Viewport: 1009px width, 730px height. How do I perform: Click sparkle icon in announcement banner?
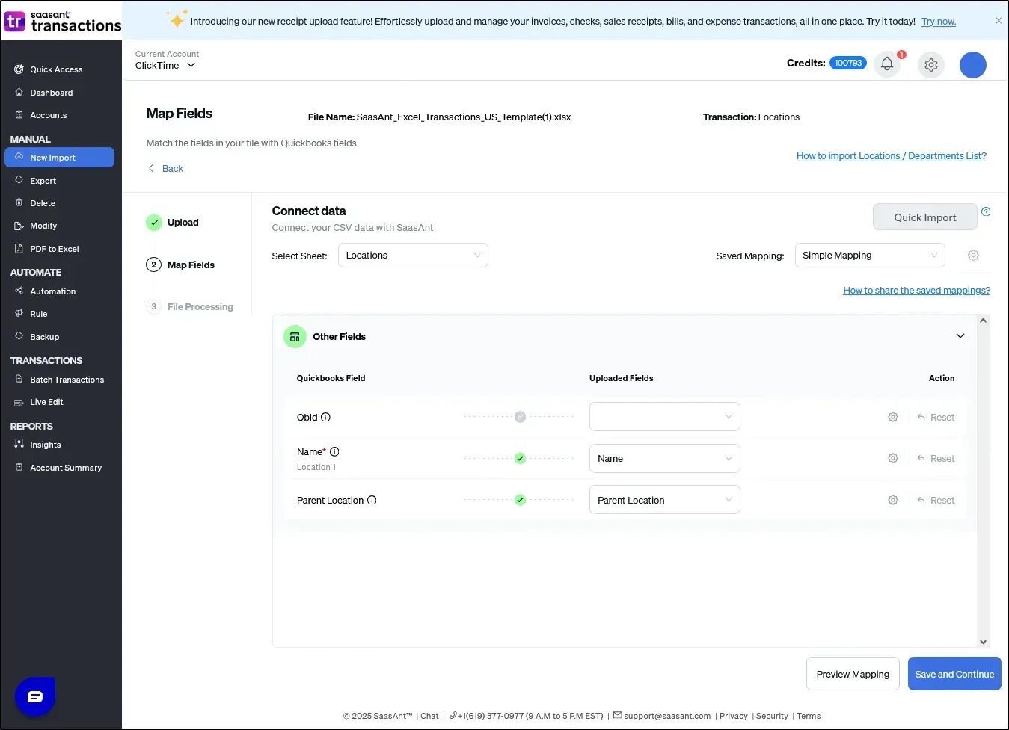pyautogui.click(x=177, y=19)
